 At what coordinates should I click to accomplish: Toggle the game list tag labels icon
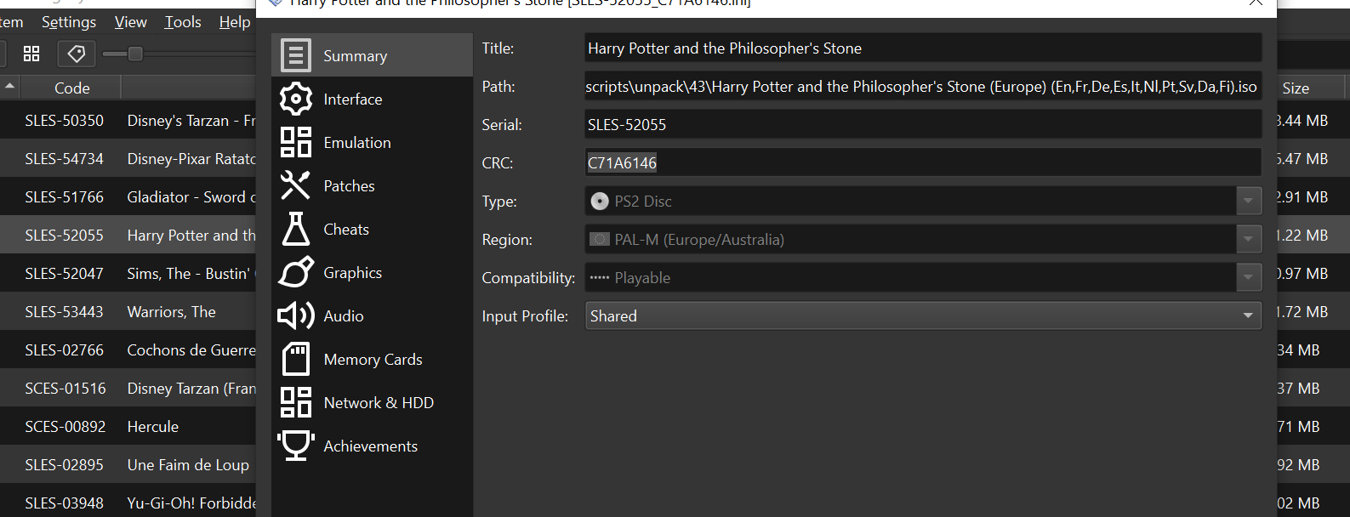point(77,54)
